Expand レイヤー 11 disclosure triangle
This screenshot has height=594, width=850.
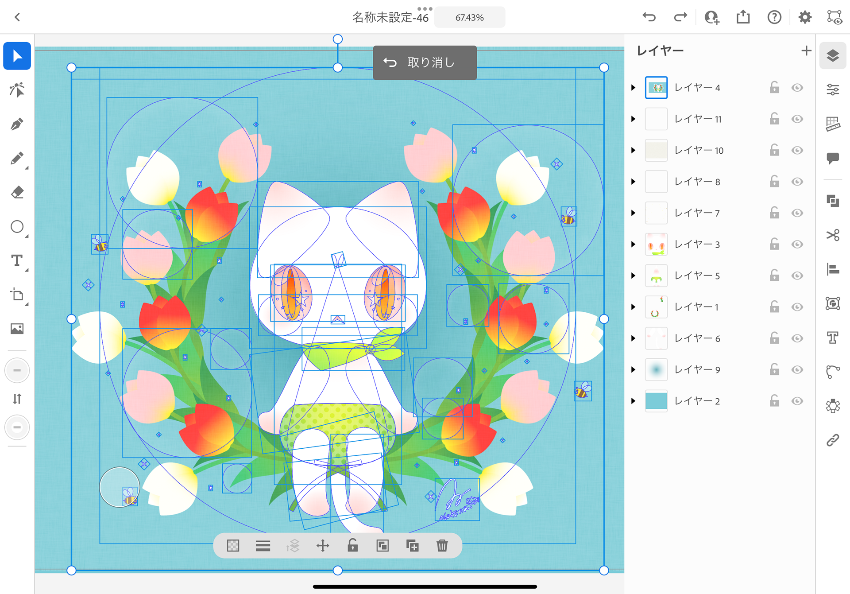click(x=634, y=119)
